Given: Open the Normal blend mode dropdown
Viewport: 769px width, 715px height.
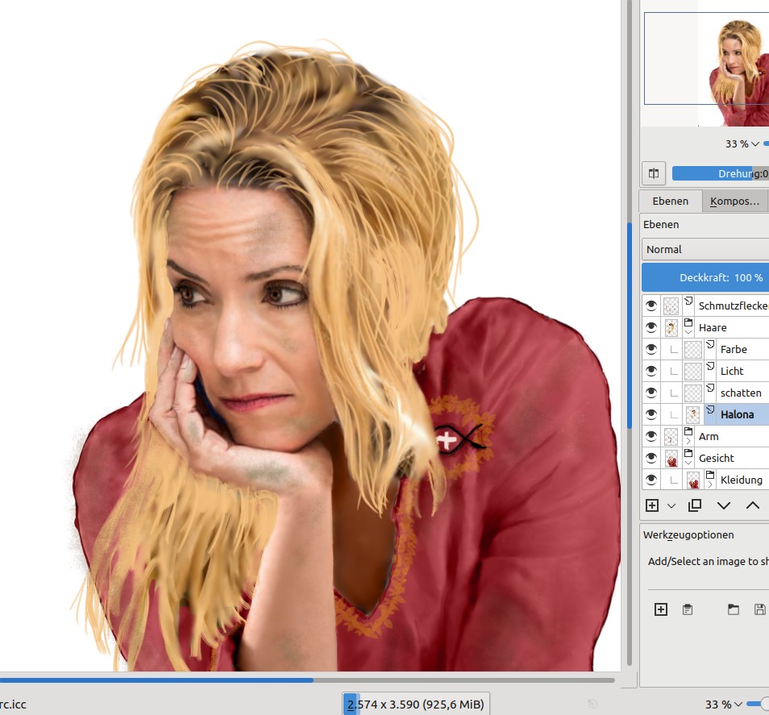Looking at the screenshot, I should click(705, 249).
